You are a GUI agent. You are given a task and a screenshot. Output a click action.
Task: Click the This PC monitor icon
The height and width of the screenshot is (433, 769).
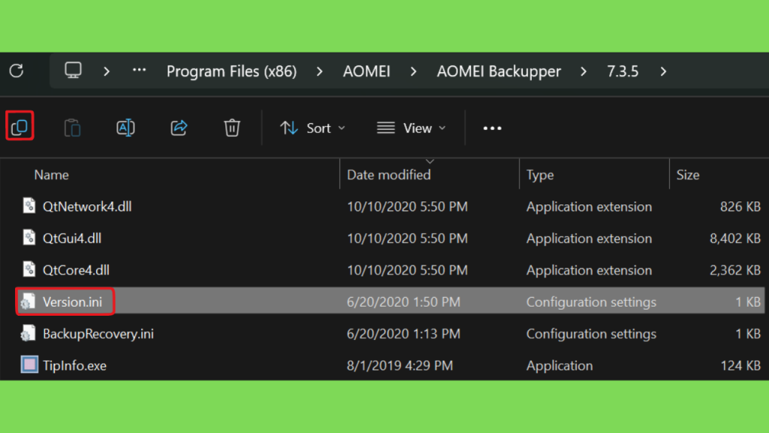point(73,71)
